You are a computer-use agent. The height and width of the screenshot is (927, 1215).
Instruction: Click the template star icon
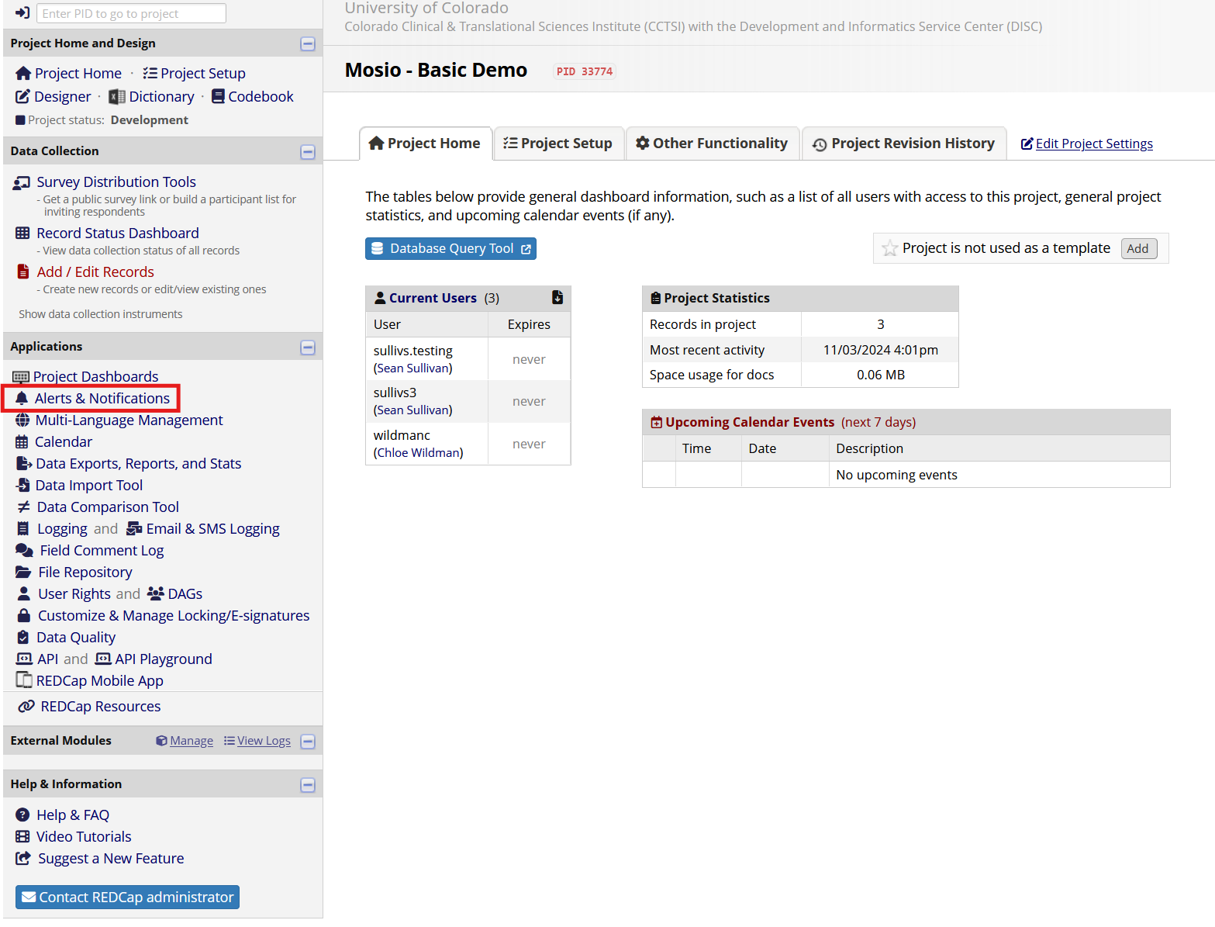point(889,248)
